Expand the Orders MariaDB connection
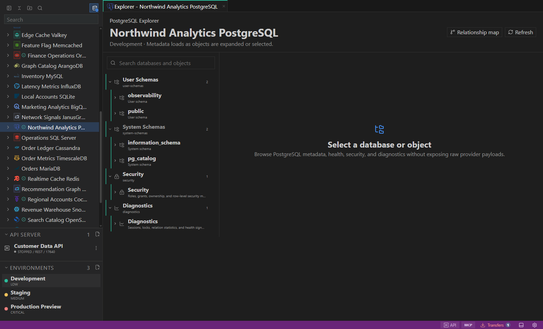 [8, 168]
